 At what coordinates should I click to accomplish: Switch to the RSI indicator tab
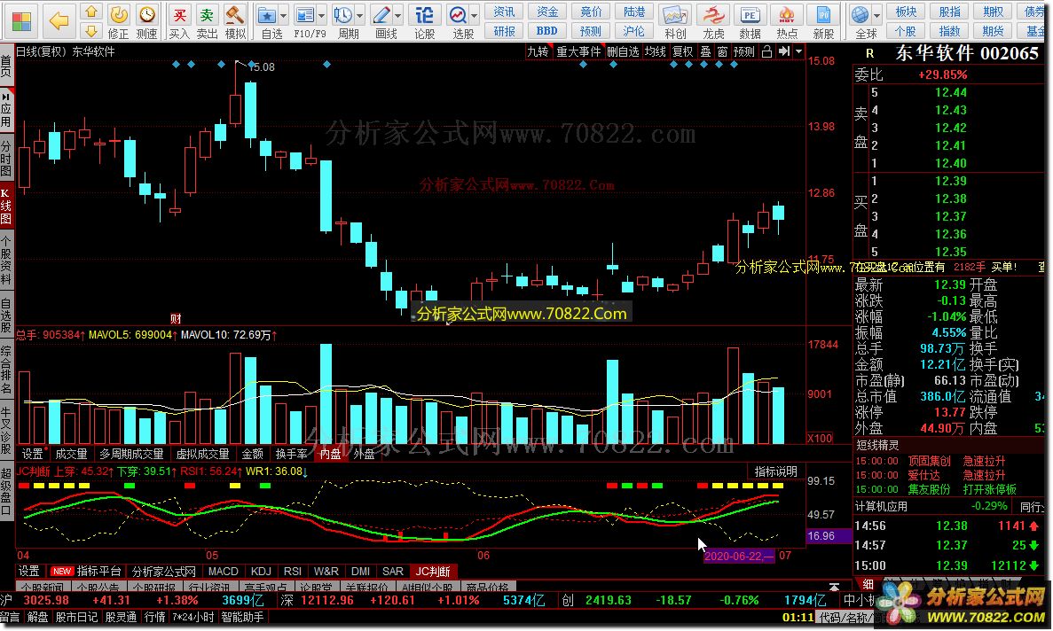[x=292, y=572]
